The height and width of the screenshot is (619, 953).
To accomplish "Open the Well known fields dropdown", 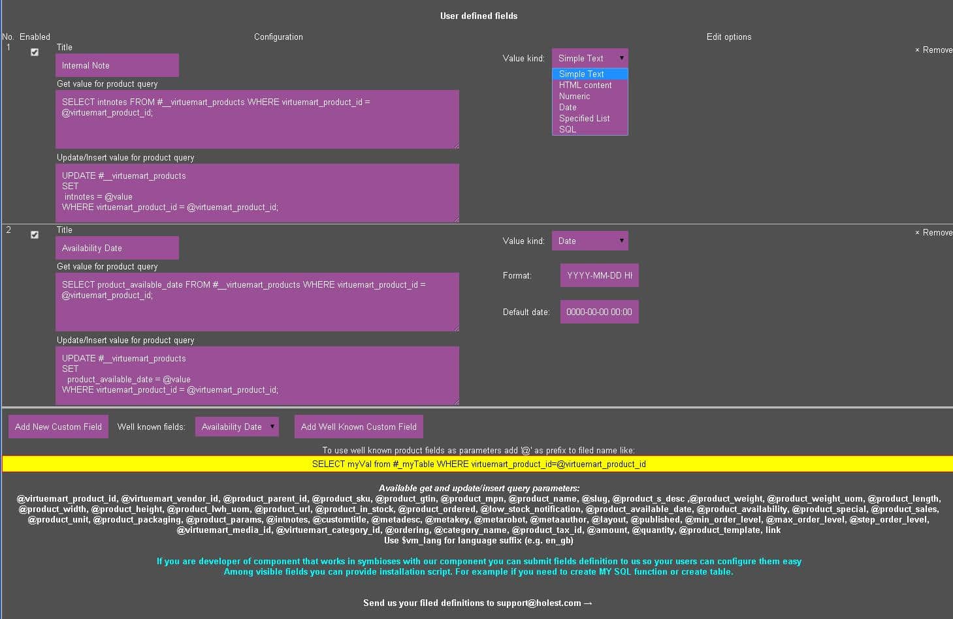I will 236,426.
